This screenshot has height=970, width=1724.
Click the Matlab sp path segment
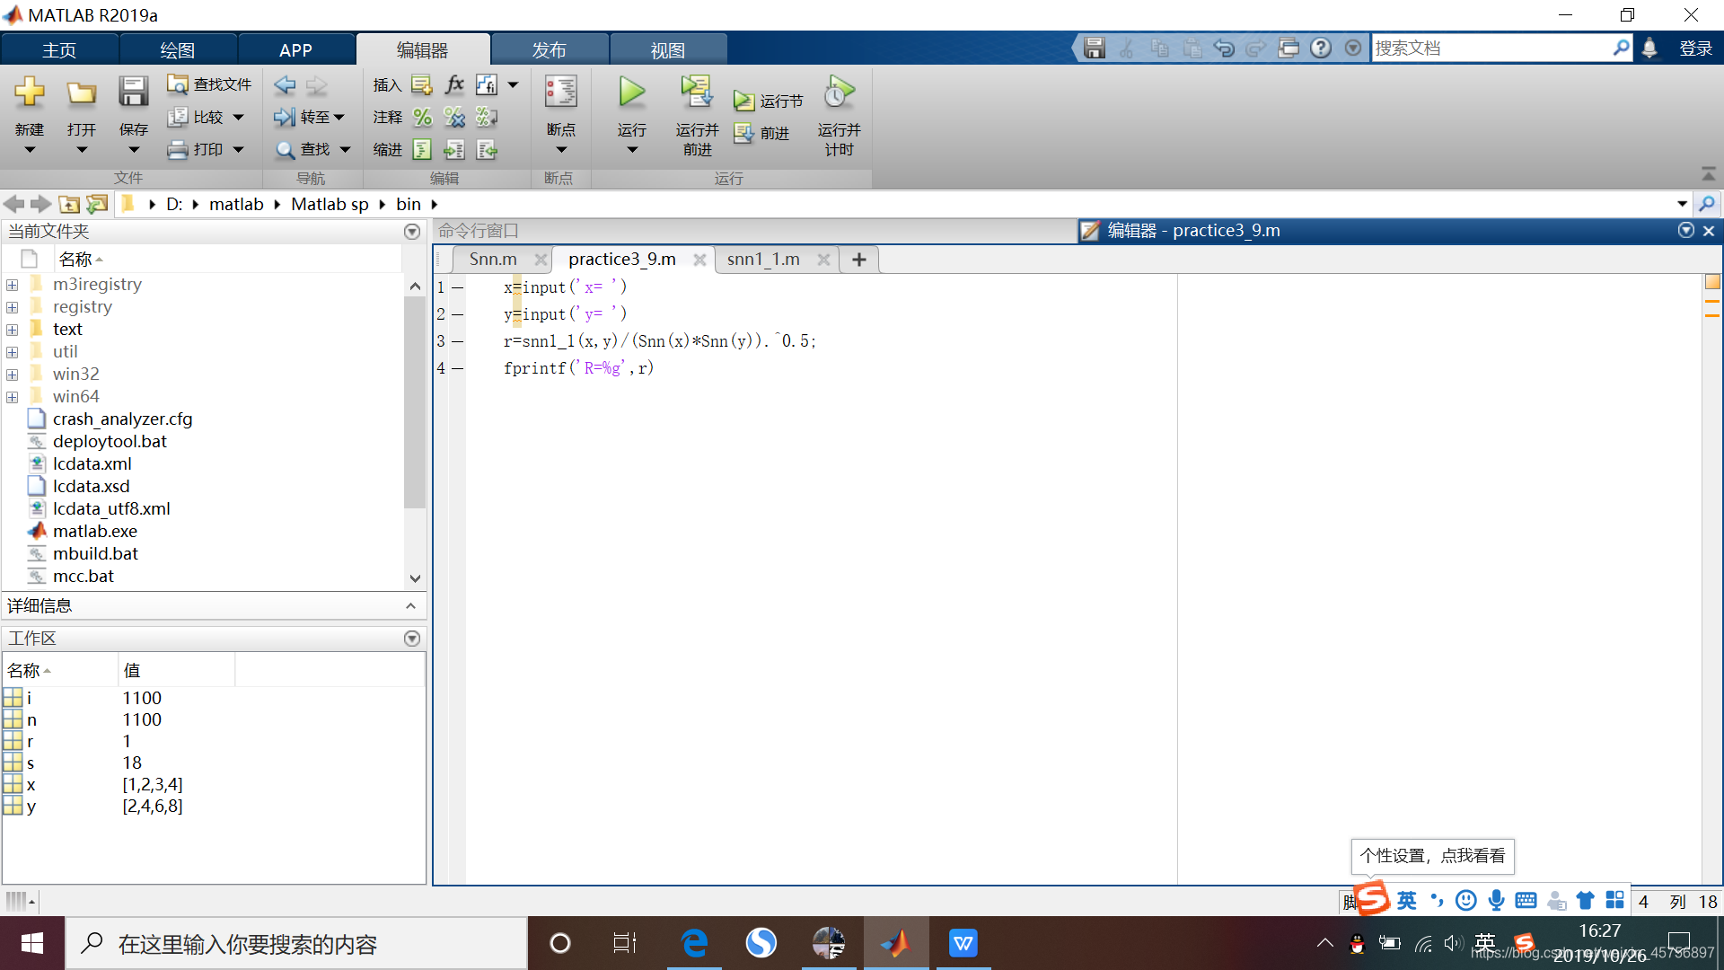click(x=330, y=204)
